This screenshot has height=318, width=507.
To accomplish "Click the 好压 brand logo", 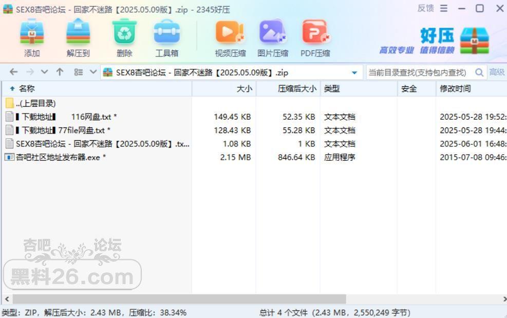I will pyautogui.click(x=435, y=41).
